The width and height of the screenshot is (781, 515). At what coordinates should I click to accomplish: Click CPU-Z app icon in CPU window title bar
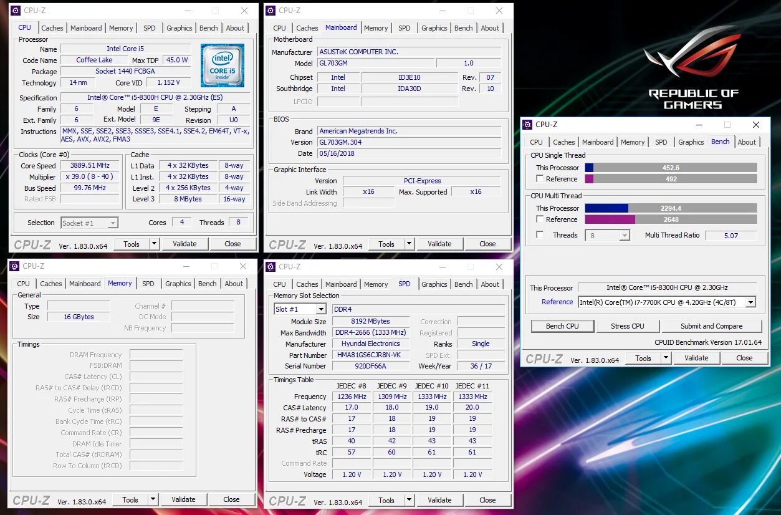16,10
